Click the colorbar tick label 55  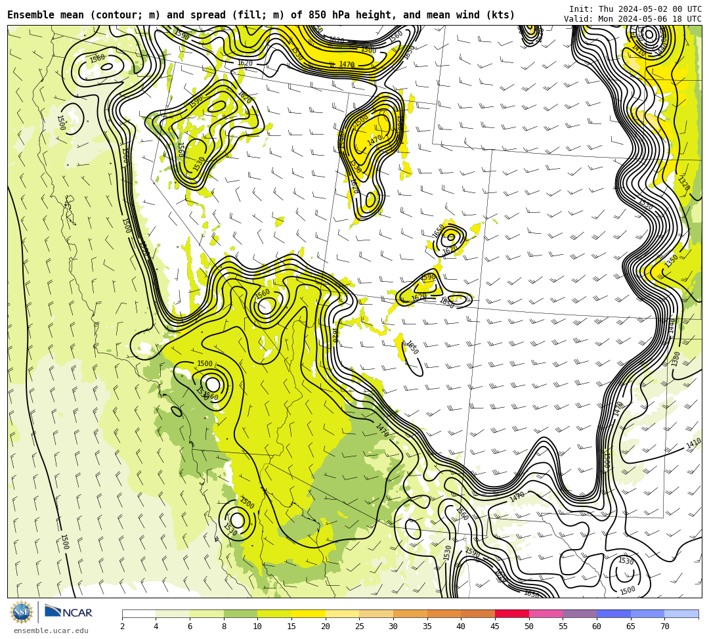(563, 627)
